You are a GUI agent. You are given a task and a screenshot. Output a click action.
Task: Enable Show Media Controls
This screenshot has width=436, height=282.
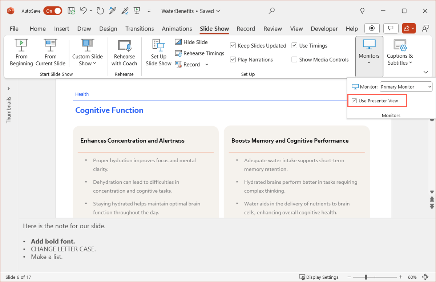tap(320, 60)
